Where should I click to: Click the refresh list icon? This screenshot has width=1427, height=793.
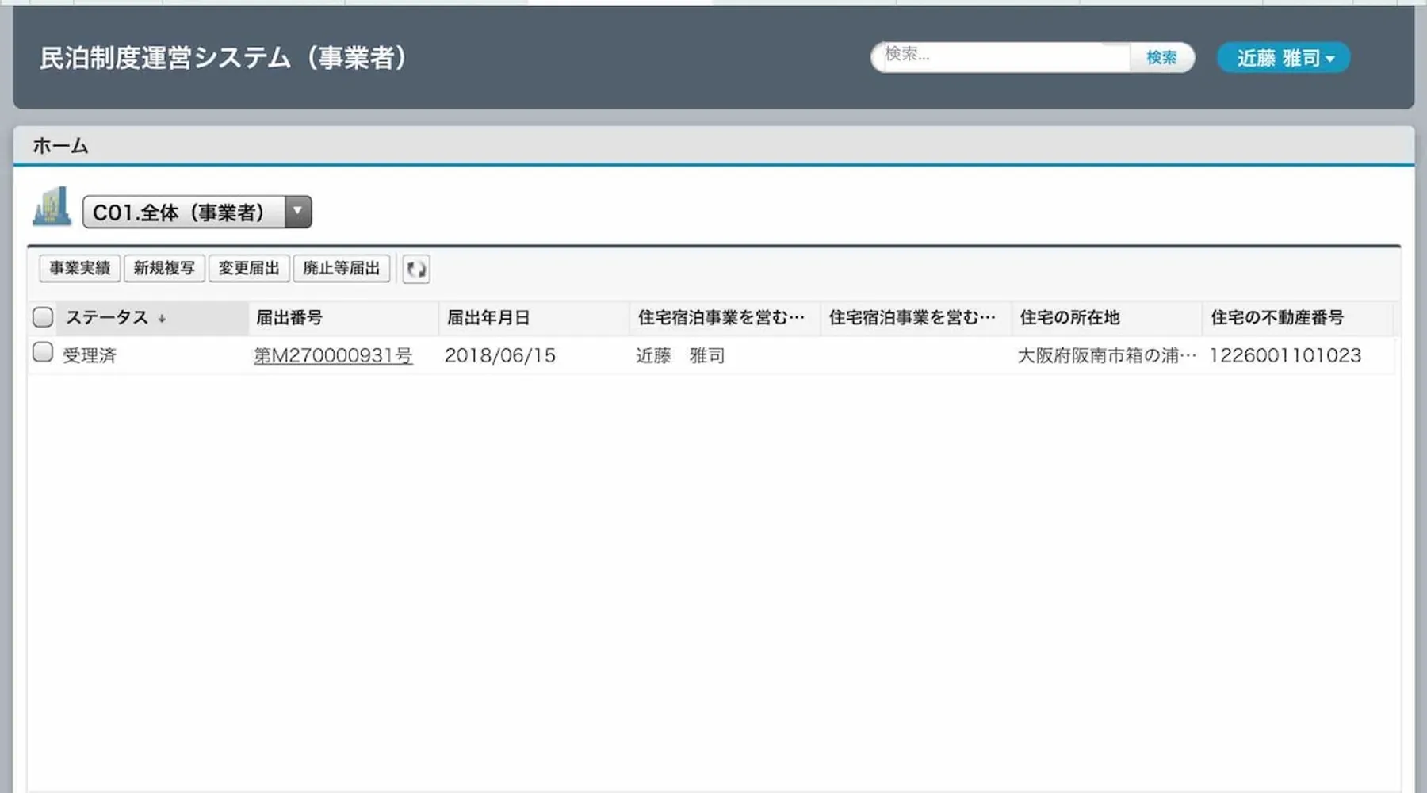[x=416, y=270]
